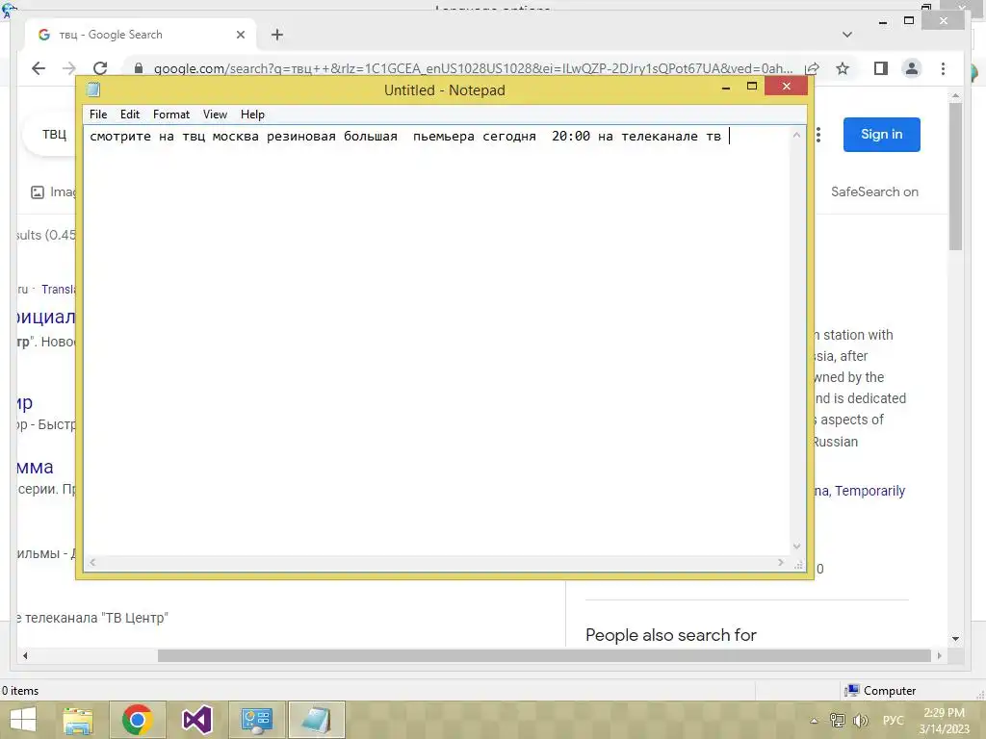Go forward in Chrome

point(69,68)
